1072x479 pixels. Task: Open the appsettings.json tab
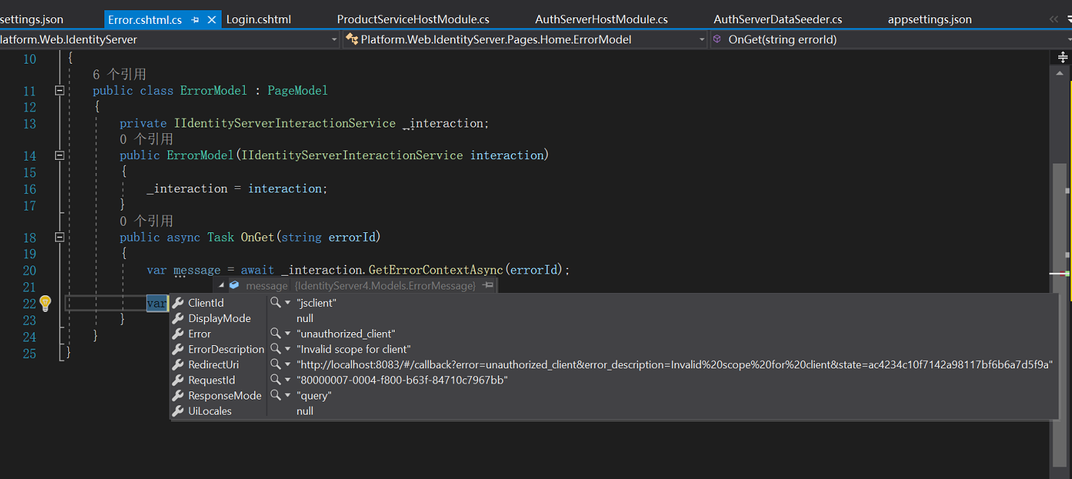(x=929, y=20)
